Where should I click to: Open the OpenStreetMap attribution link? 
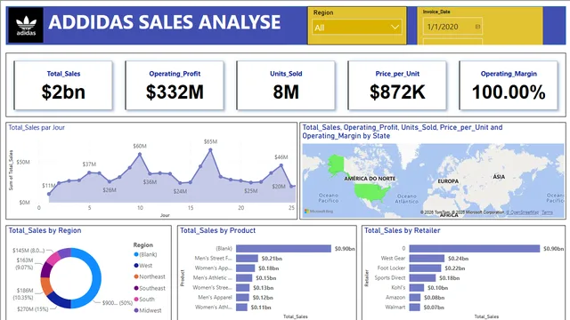[523, 212]
